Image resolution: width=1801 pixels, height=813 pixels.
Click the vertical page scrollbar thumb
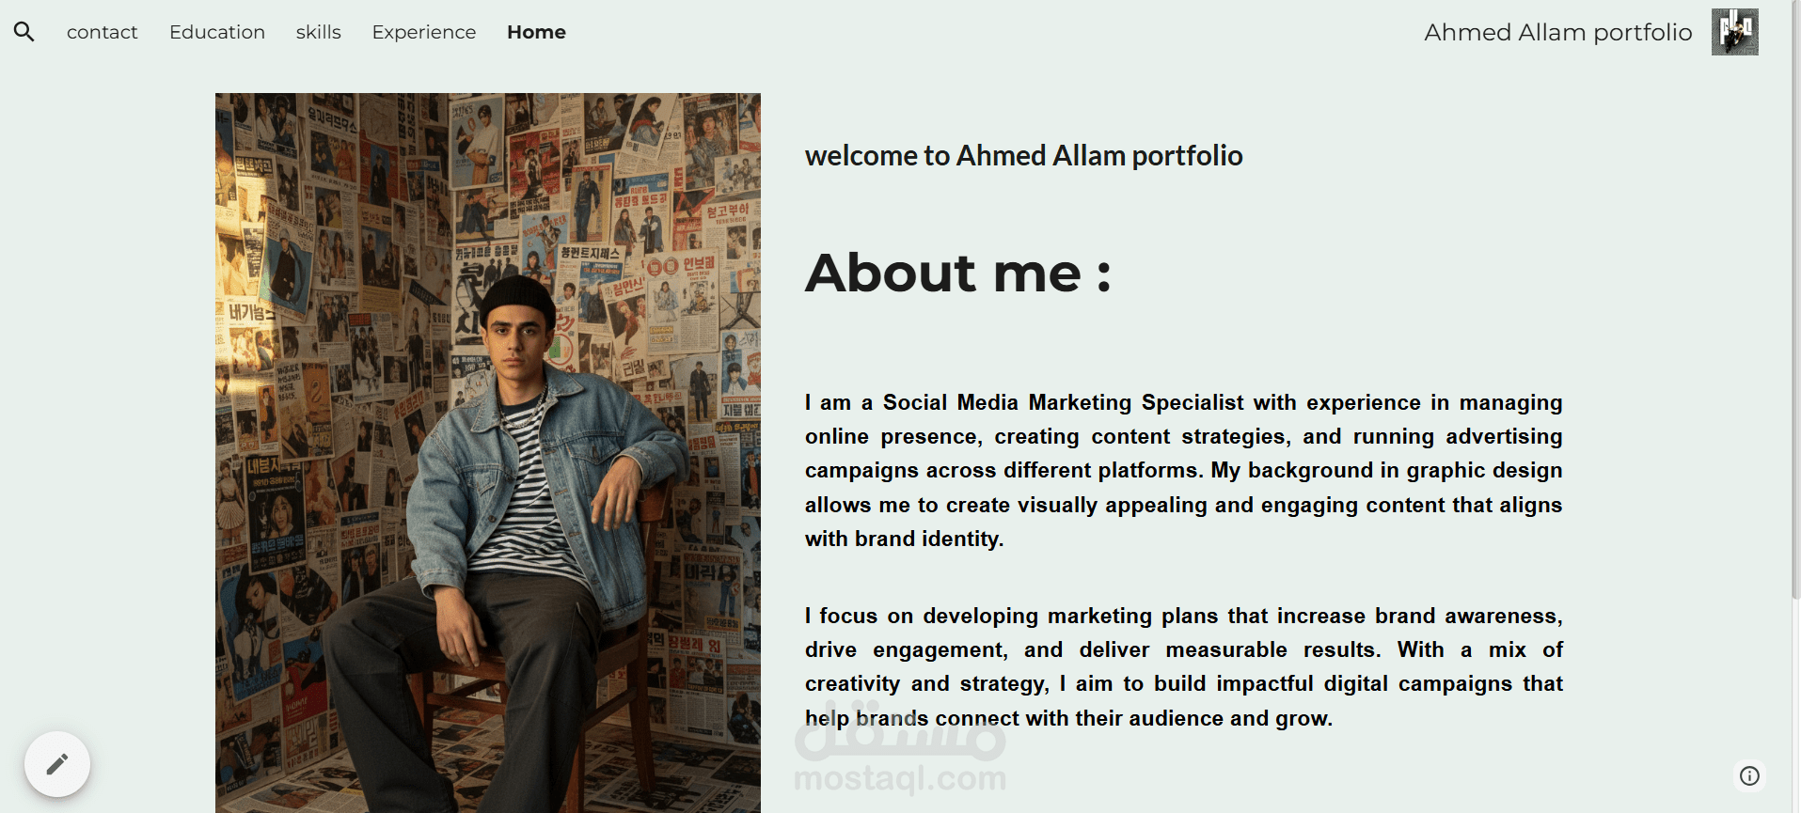pos(1794,301)
